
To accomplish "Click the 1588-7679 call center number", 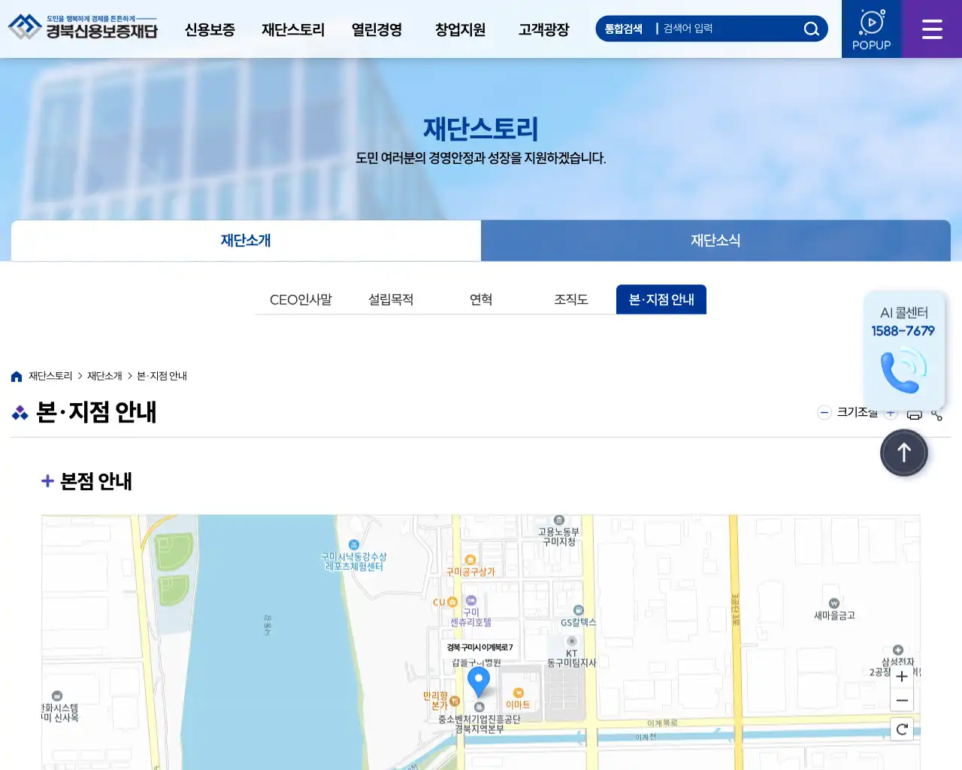I will point(903,331).
